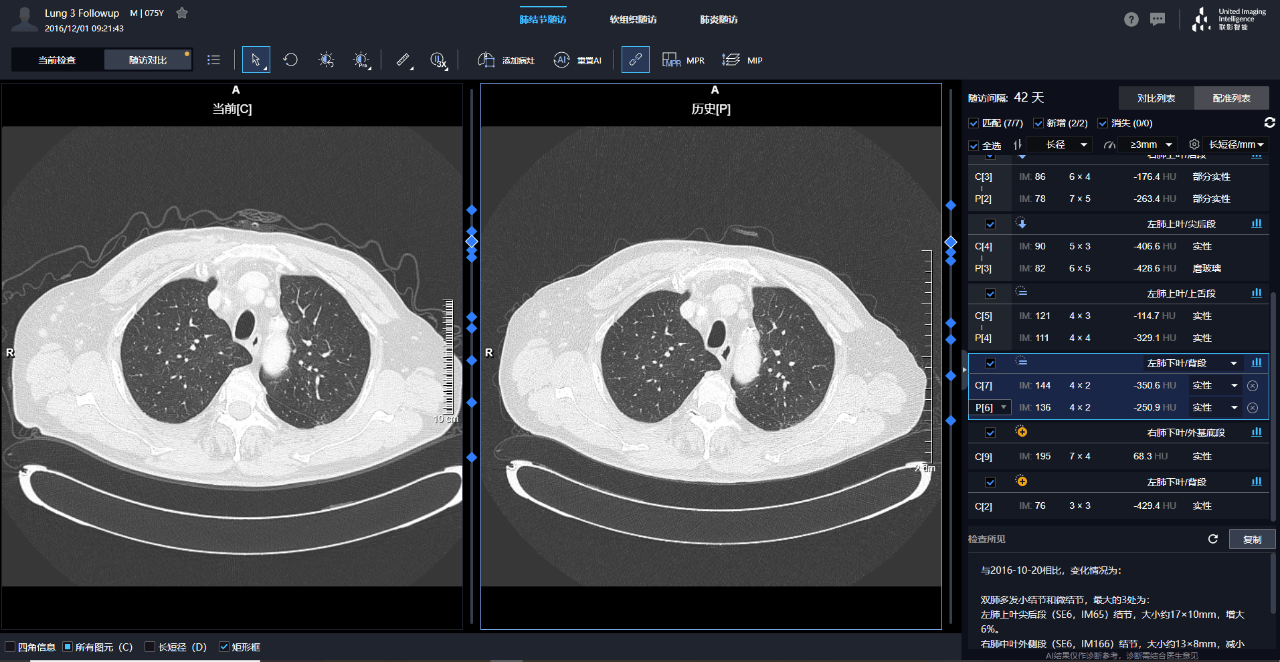Click the 复制 copy button
This screenshot has width=1280, height=662.
click(1252, 539)
